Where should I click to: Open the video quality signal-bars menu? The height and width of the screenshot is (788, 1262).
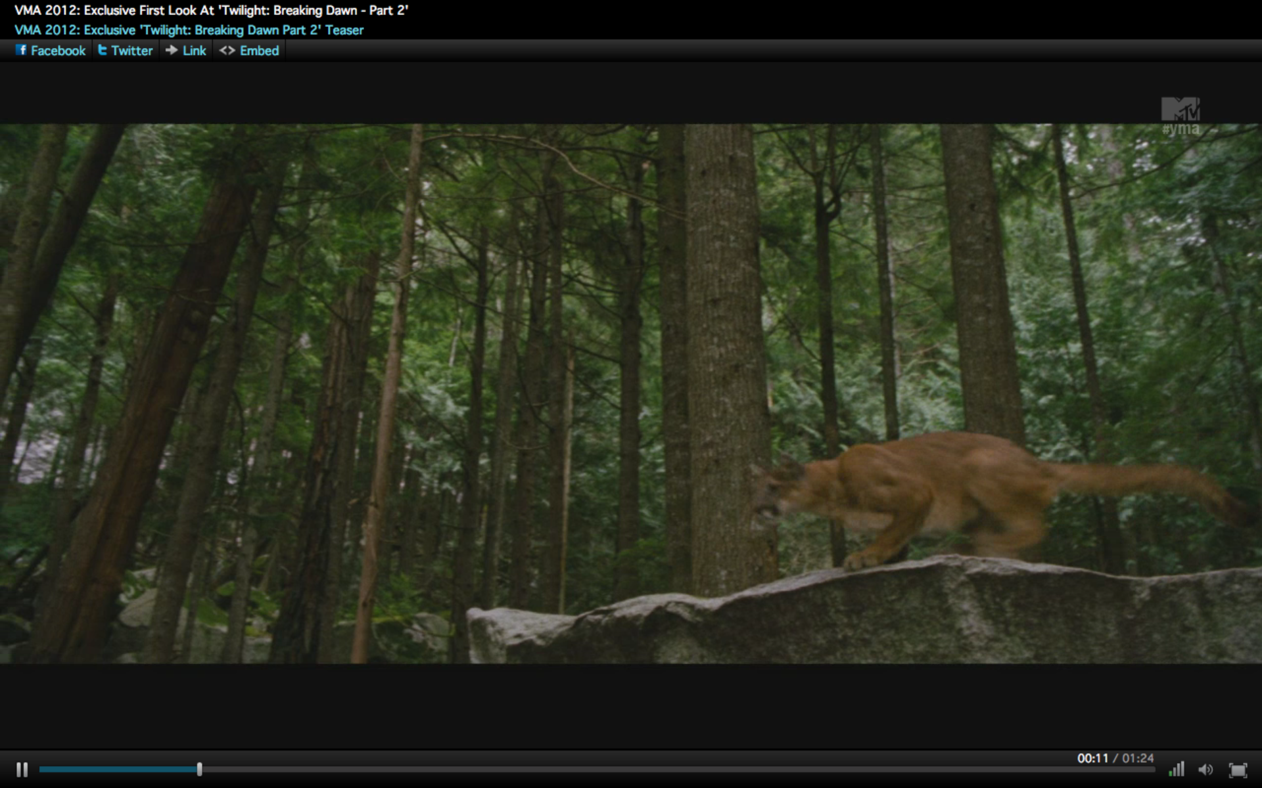pyautogui.click(x=1177, y=769)
